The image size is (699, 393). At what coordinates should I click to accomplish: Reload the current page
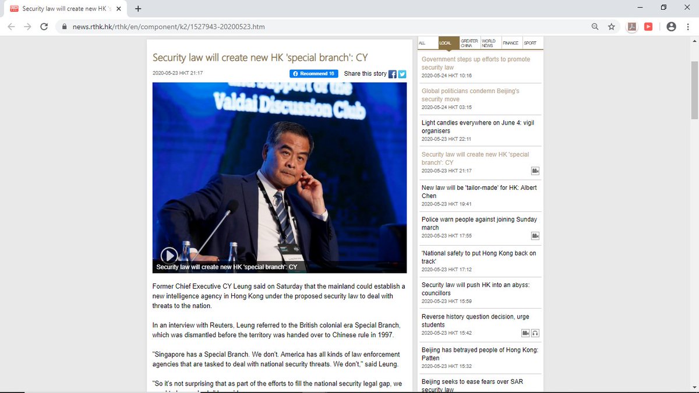[x=44, y=27]
